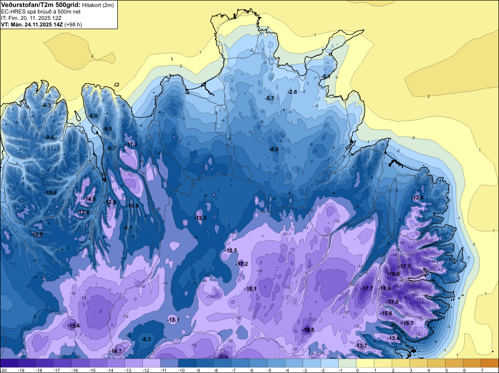
Task: Pick the darkest purple swatch left of -19
Action: (9, 363)
